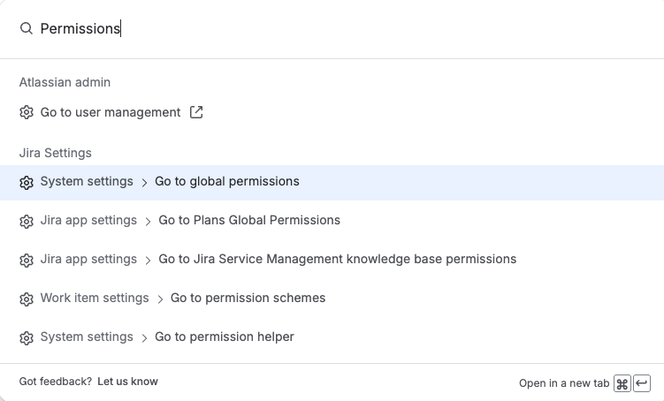Click the magnifying glass search icon
The image size is (664, 401).
click(x=27, y=29)
